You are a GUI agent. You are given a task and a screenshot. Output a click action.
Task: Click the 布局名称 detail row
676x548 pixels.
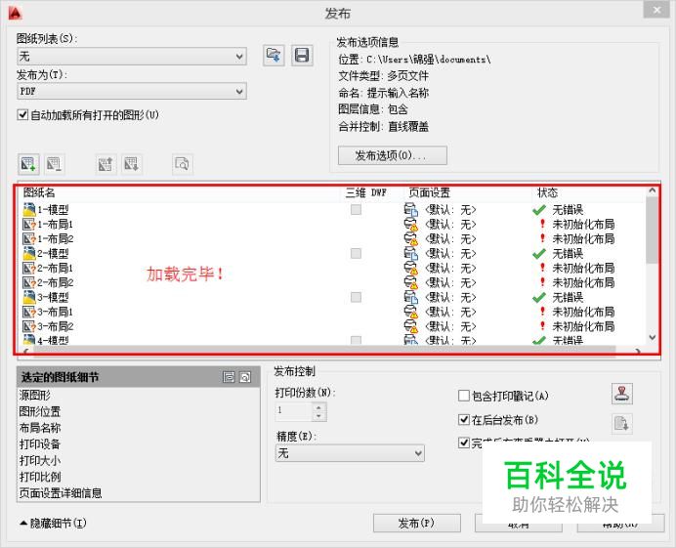pyautogui.click(x=40, y=428)
